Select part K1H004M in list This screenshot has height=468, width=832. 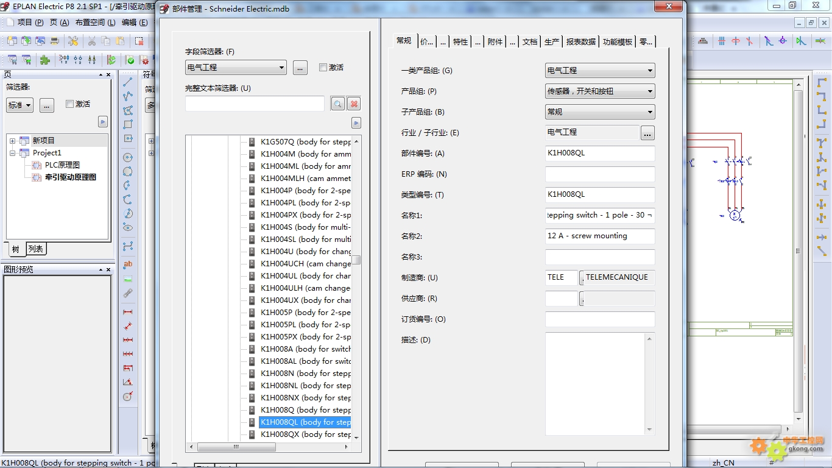click(305, 154)
